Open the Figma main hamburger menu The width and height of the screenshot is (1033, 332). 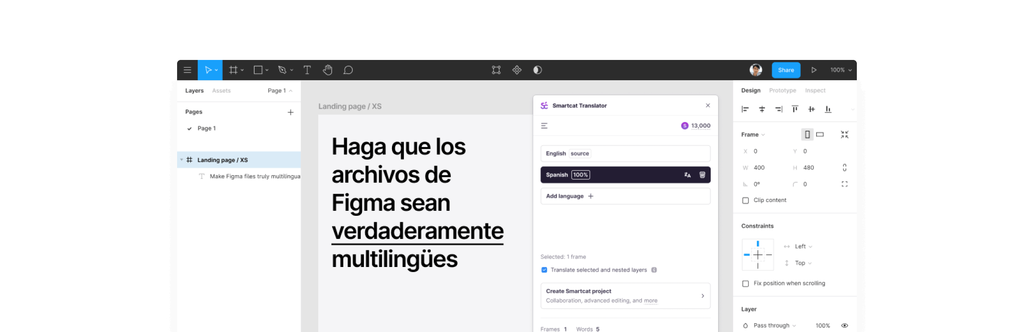187,70
